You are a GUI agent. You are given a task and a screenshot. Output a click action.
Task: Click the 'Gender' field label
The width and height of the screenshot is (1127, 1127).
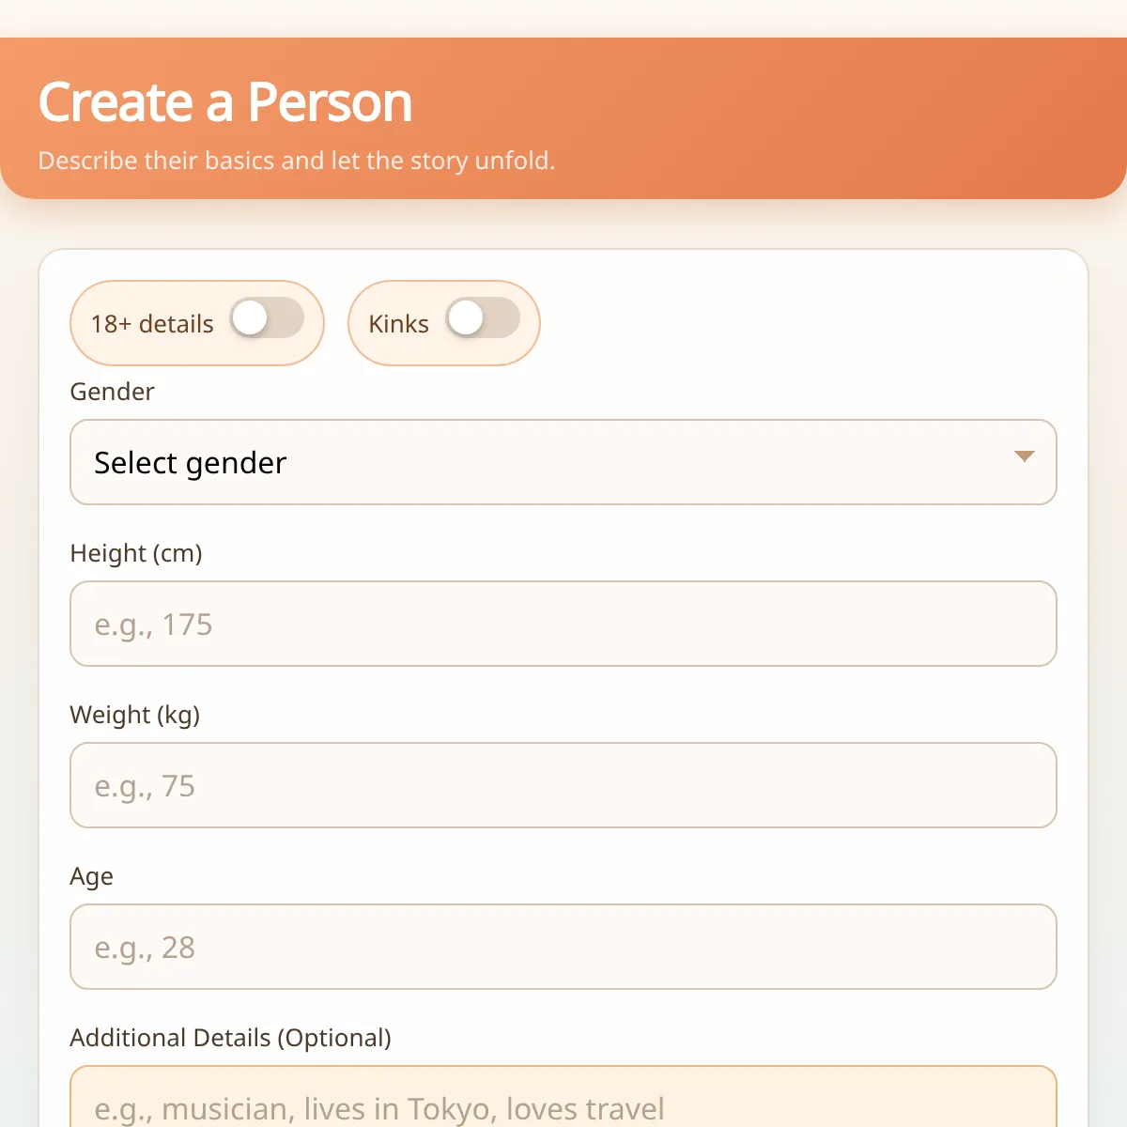pos(112,392)
